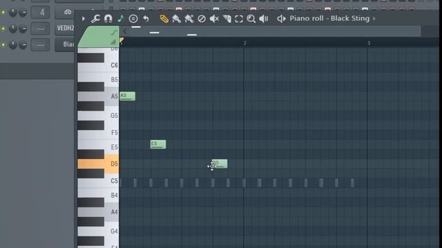Mute the Bla channel with green LED
Viewport: 442px width, 248px height.
(x=3, y=45)
